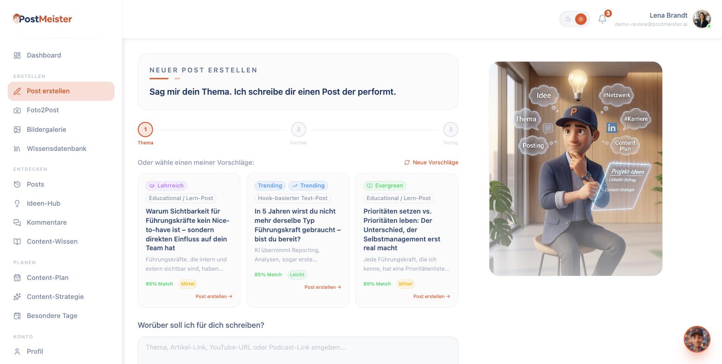Open notifications bell with 3 badge
Viewport: 722px width, 364px height.
click(x=602, y=19)
